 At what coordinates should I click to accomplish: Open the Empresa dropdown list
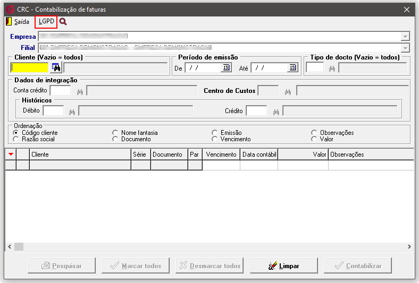(x=405, y=36)
